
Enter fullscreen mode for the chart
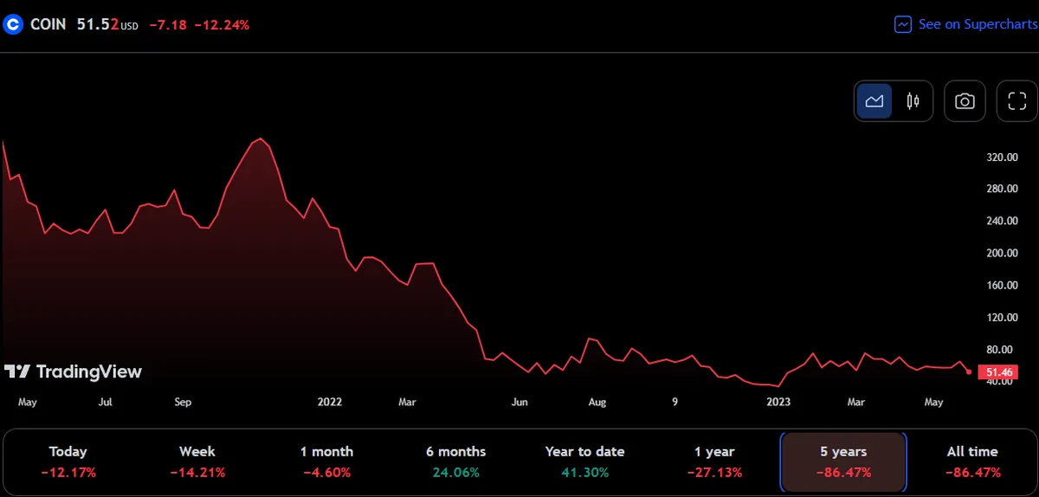(x=1016, y=101)
